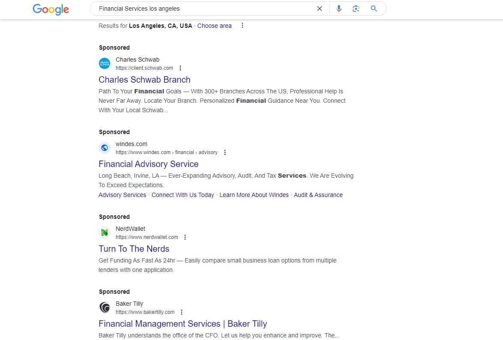This screenshot has height=340, width=503.
Task: Click the Google logo
Action: click(50, 9)
